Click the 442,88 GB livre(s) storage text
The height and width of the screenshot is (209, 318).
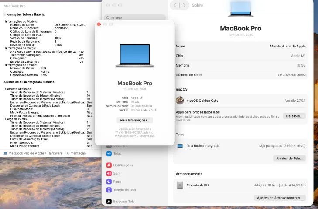280,185
